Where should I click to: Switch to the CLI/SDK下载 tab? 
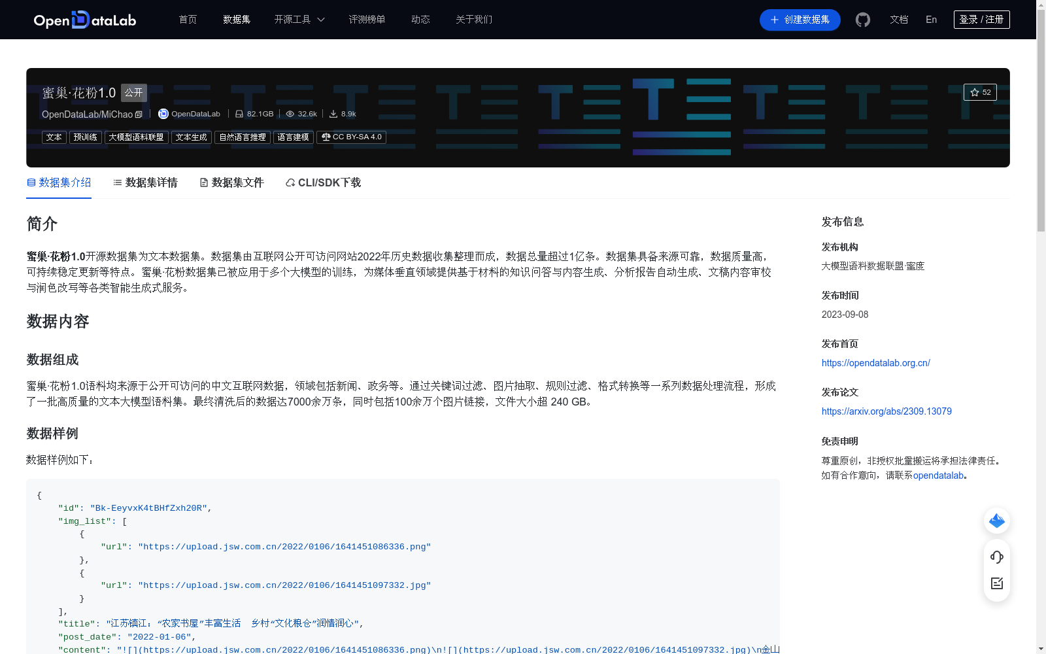pyautogui.click(x=323, y=182)
